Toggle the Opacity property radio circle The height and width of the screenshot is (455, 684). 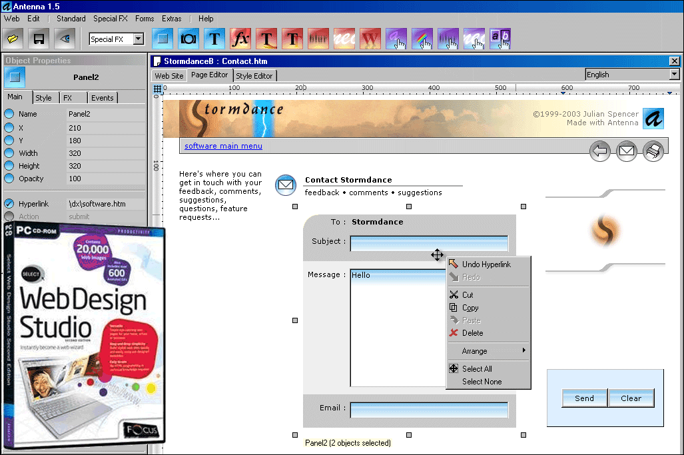pos(9,179)
